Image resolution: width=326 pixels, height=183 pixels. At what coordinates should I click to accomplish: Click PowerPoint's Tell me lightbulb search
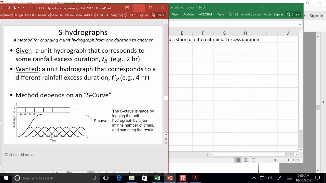point(130,15)
